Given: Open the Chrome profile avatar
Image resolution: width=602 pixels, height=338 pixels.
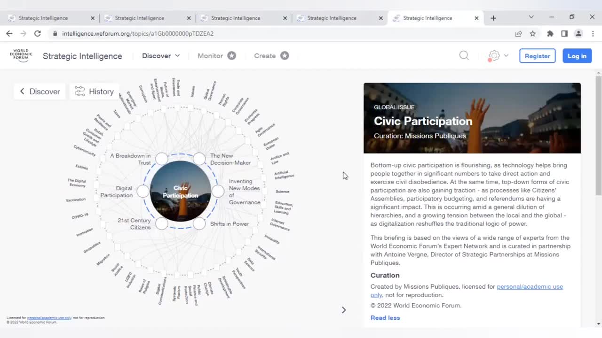Looking at the screenshot, I should 578,33.
